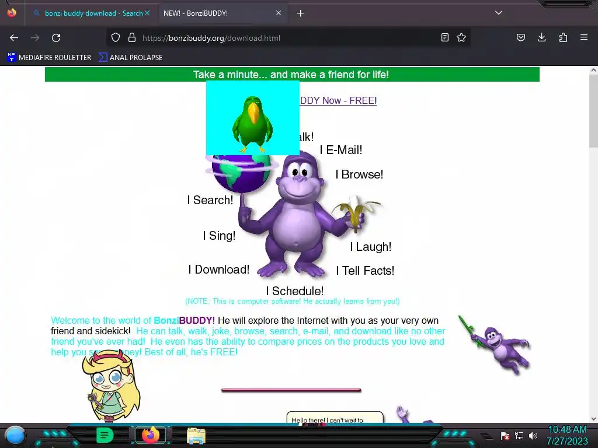Open the volume speaker tray icon
The image size is (598, 448).
[533, 435]
